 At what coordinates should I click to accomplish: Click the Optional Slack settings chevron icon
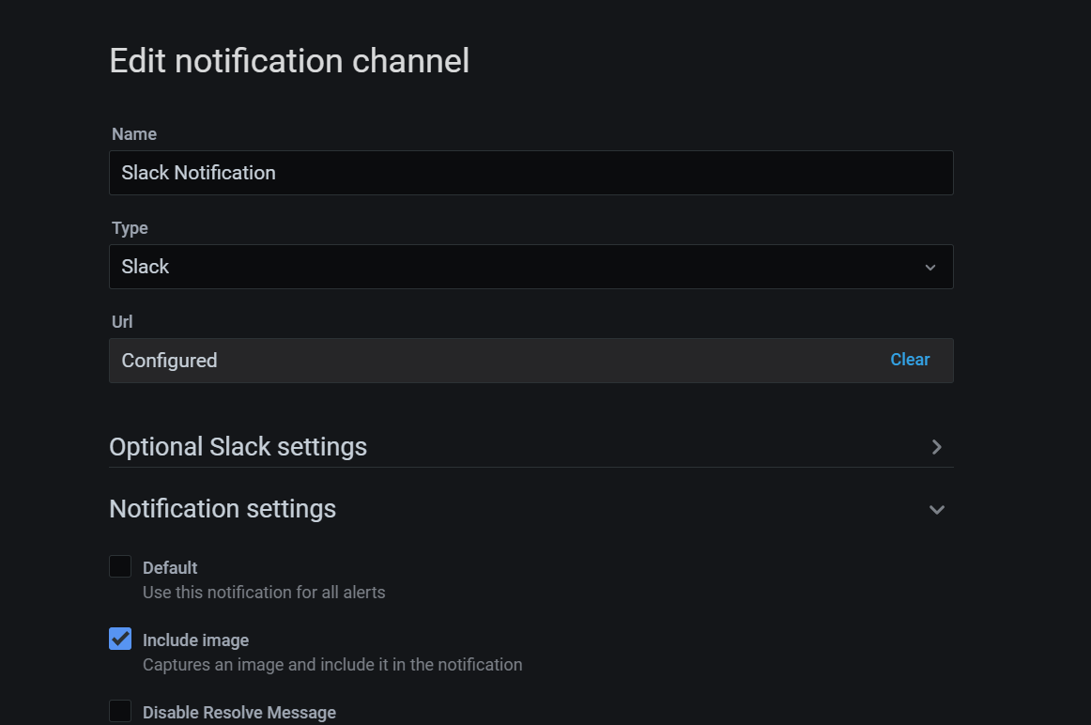[x=936, y=447]
